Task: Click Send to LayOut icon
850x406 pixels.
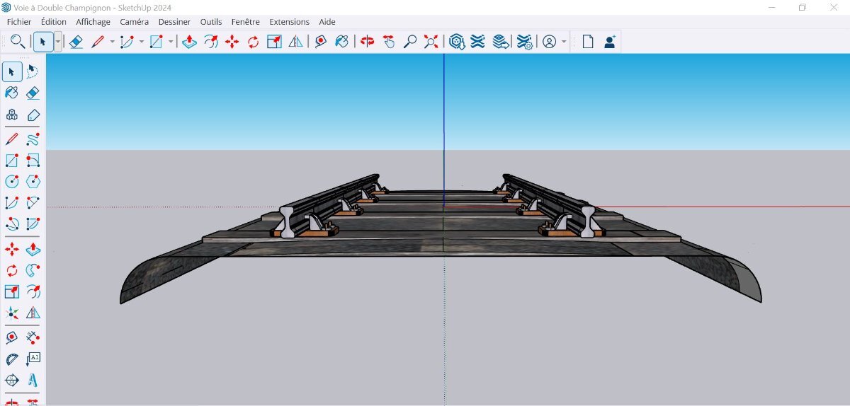Action: pyautogui.click(x=501, y=42)
